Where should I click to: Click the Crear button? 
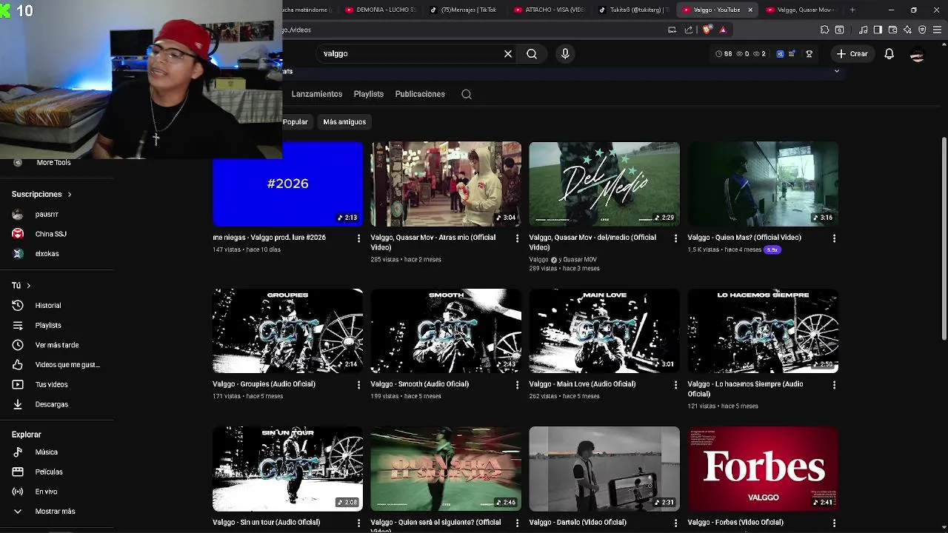[852, 54]
